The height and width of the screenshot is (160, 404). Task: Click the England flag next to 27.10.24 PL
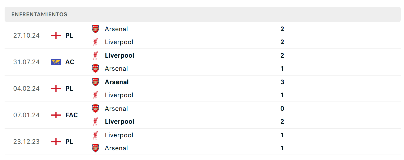click(56, 35)
